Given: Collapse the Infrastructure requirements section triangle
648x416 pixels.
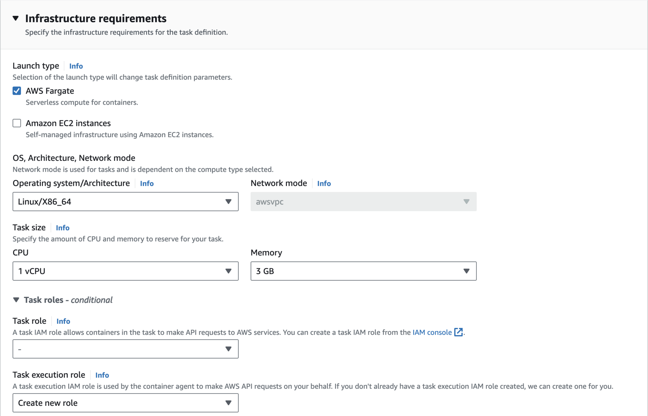Looking at the screenshot, I should [16, 18].
